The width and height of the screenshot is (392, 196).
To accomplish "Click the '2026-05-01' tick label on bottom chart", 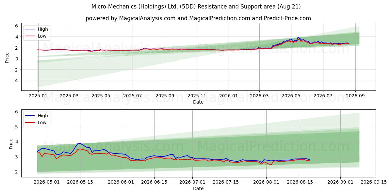I will (x=46, y=183).
